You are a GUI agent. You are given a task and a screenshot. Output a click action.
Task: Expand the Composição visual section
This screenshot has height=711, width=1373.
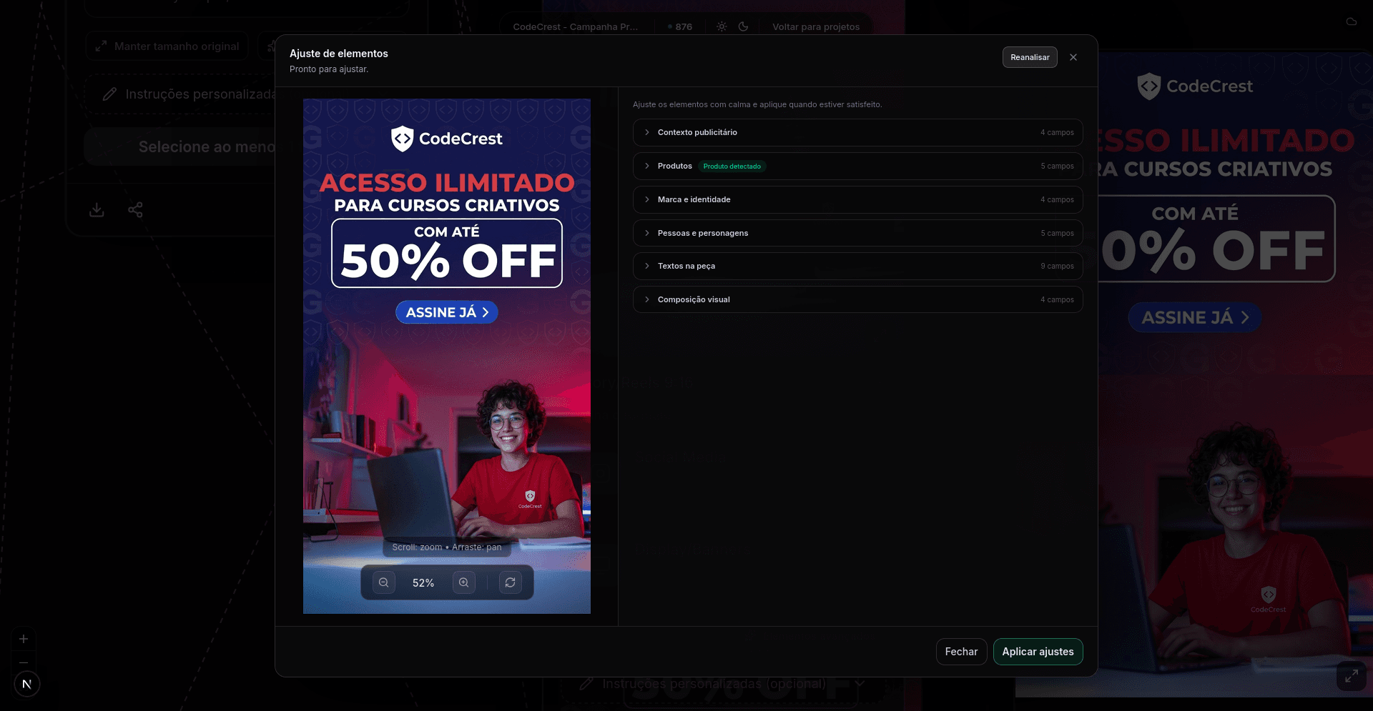tap(857, 299)
